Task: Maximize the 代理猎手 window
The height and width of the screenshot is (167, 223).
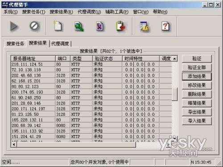Action: tap(211, 5)
